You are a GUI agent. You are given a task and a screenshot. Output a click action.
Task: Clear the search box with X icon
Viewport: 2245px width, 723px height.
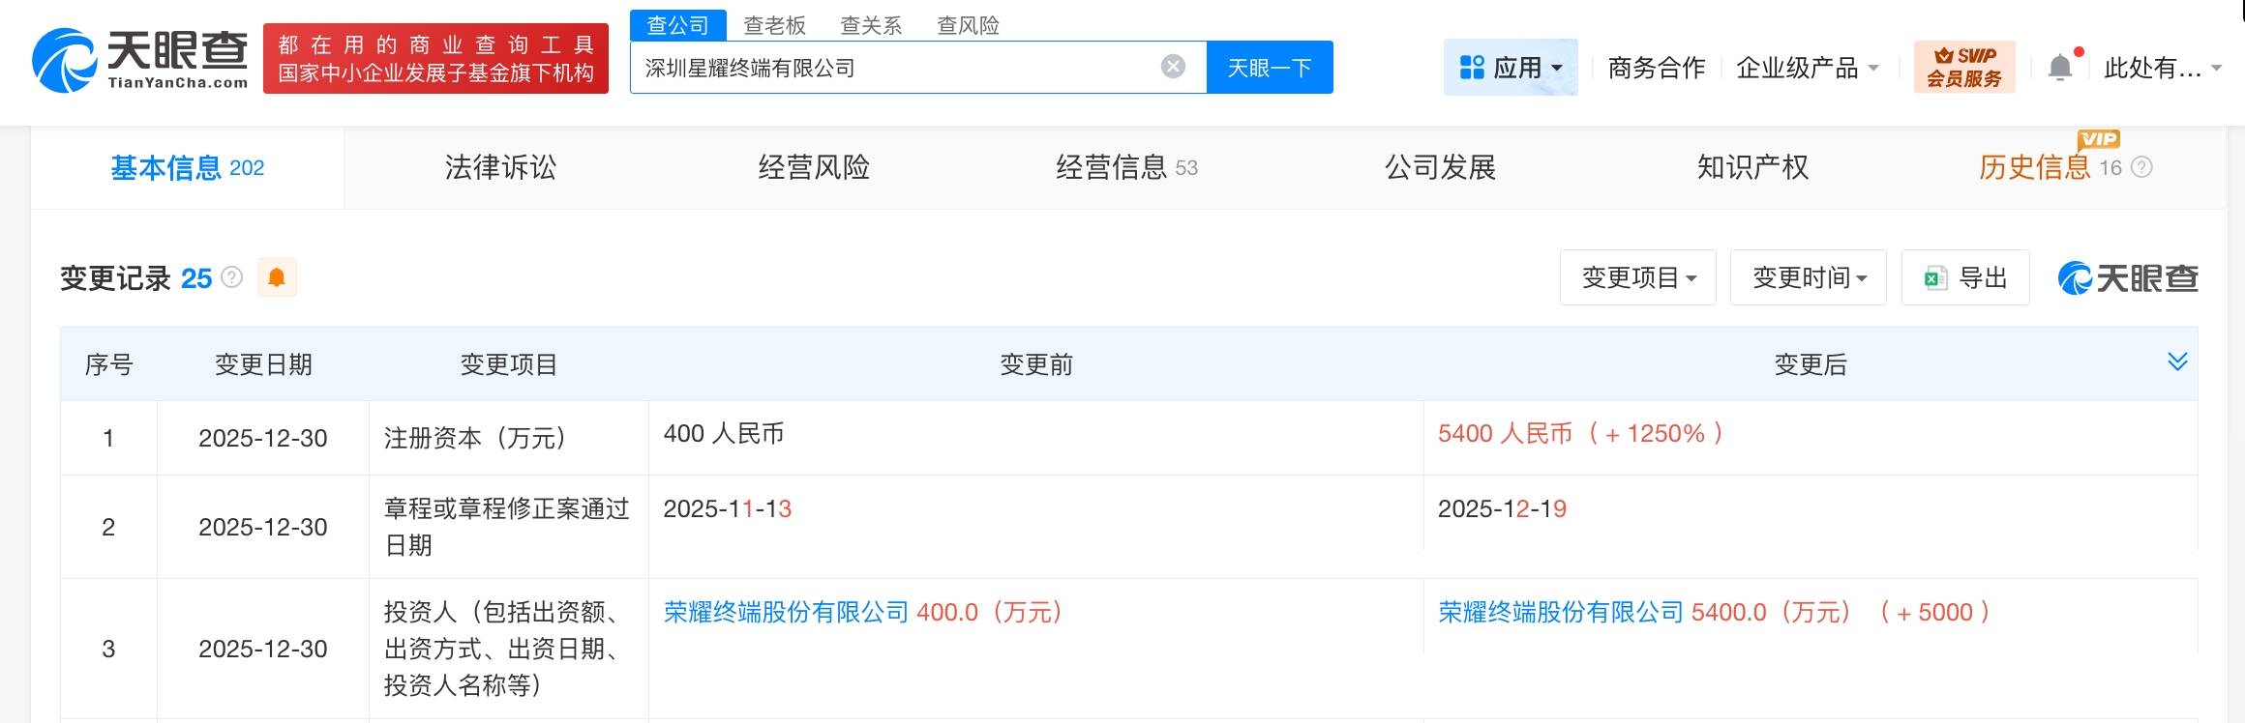(1173, 67)
